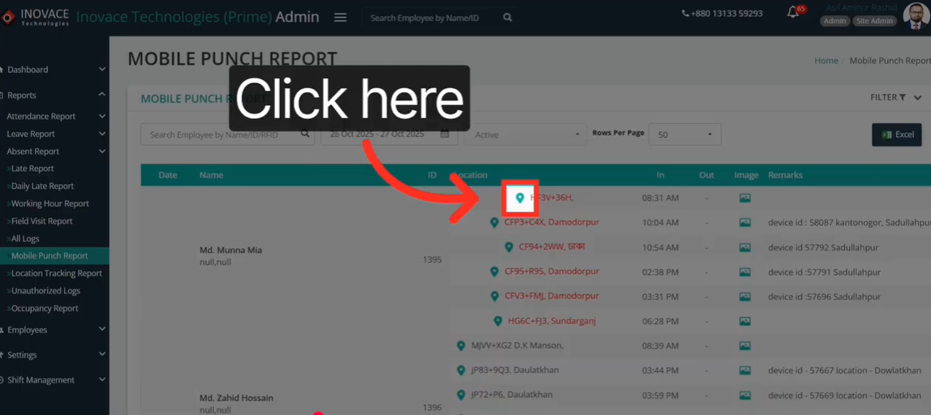Click location pin next to CFP3+C4X, Damodorpur
Viewport: 931px width, 415px height.
[494, 223]
